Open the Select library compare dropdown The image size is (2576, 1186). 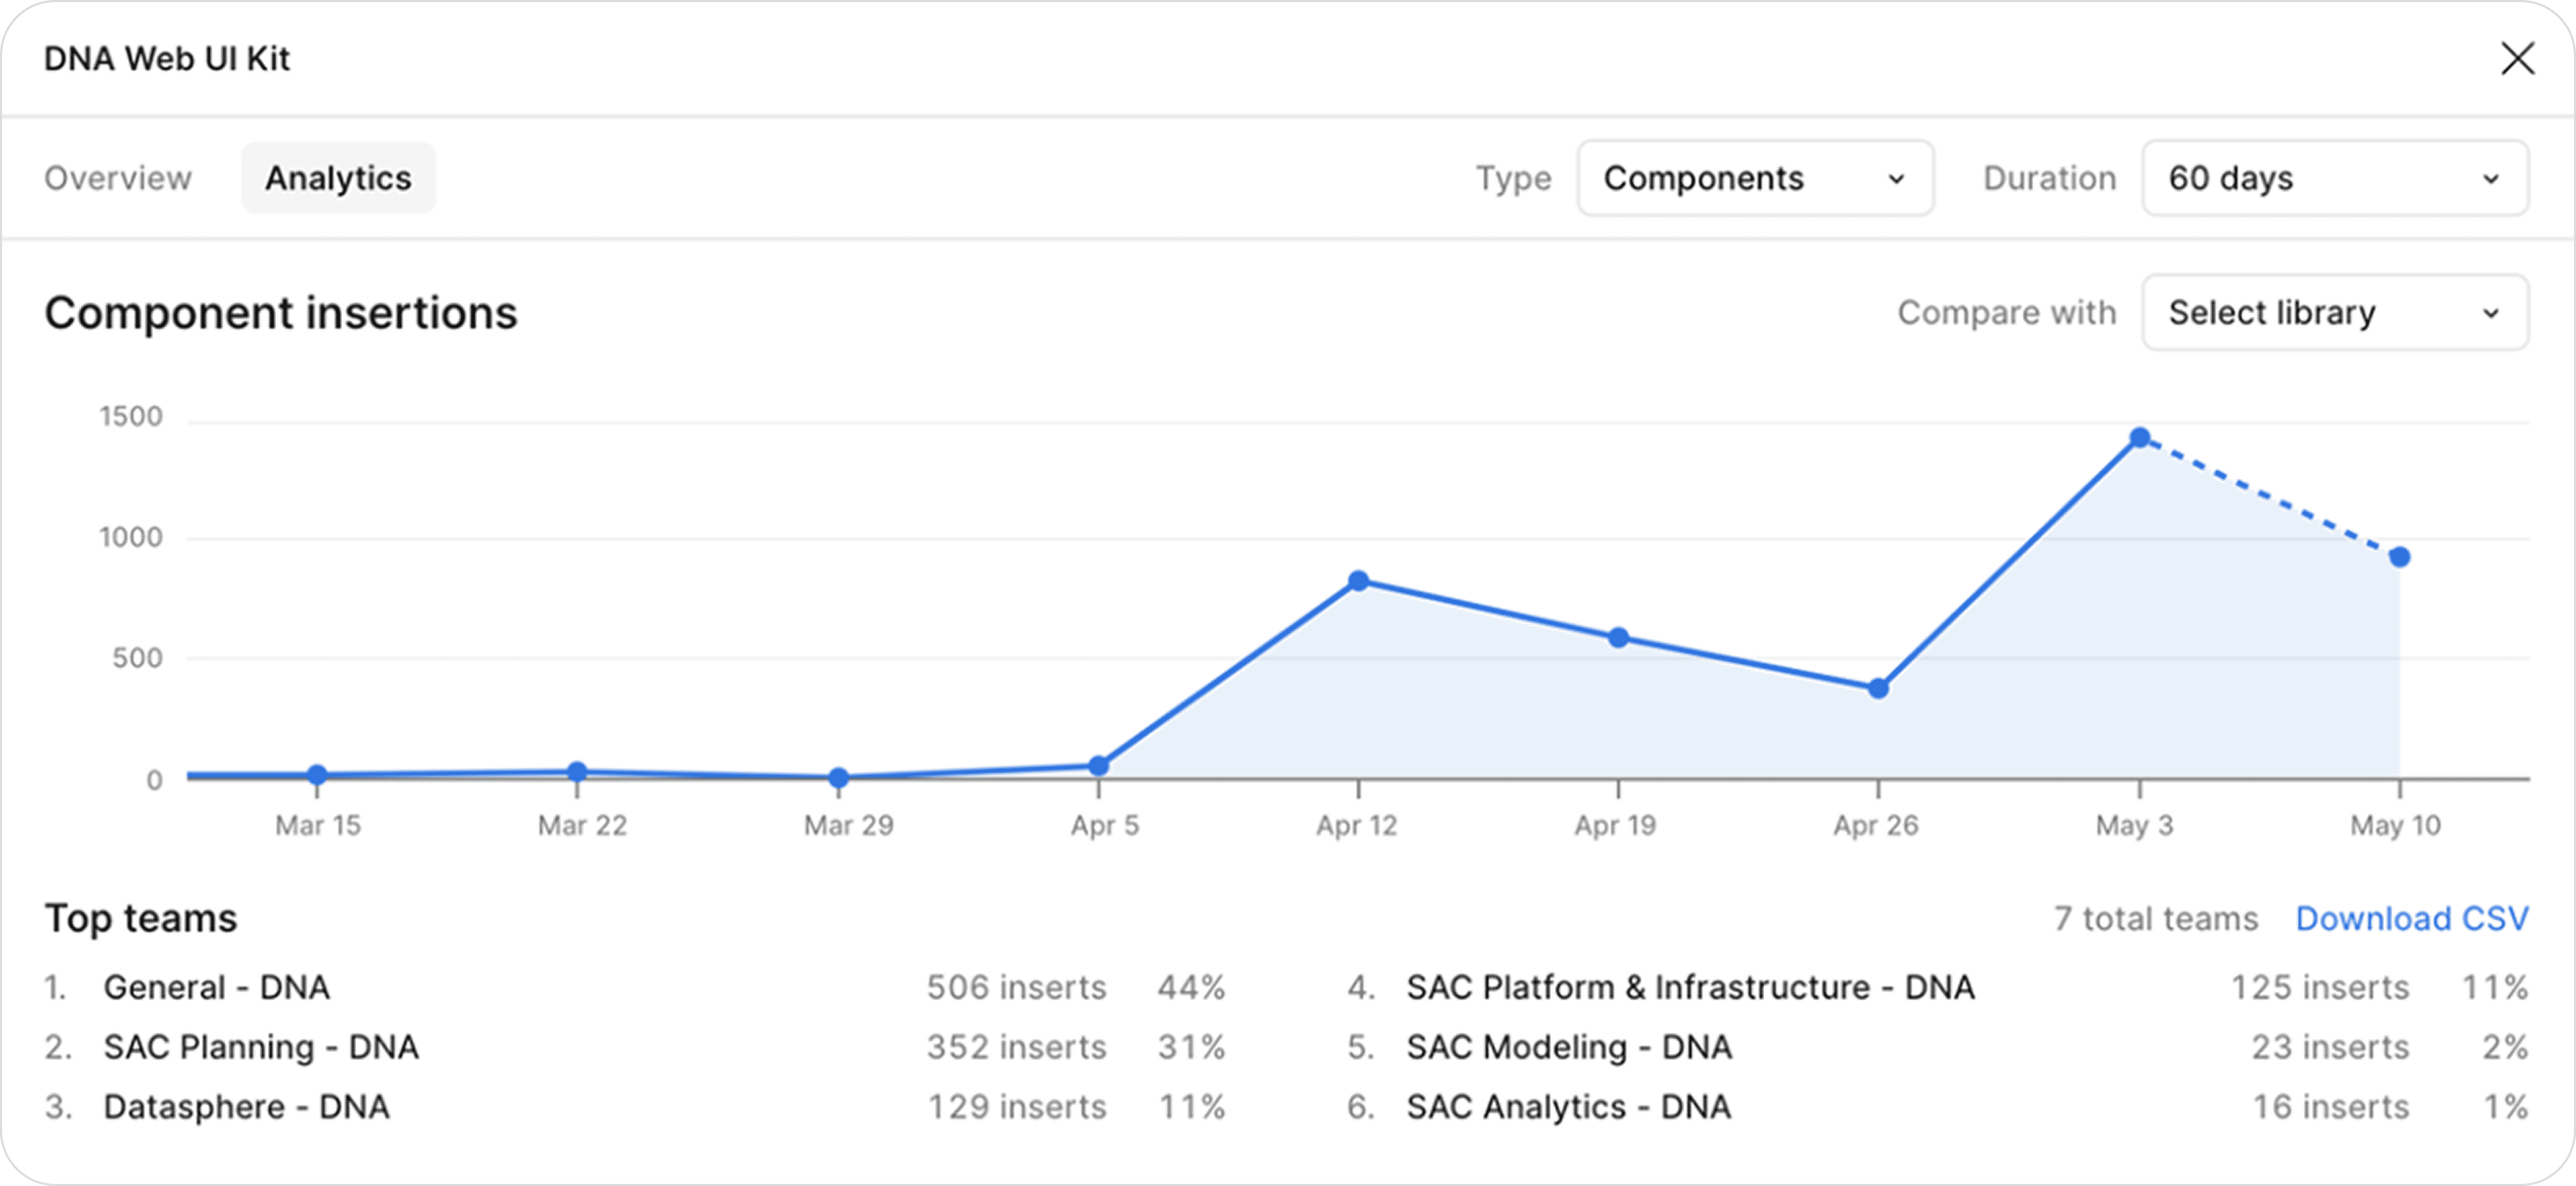[2334, 313]
